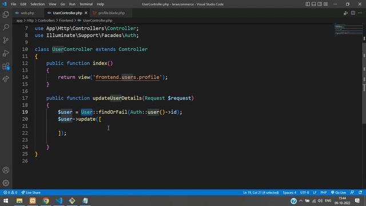Change indentation via Spaces: 4
366x206 pixels.
(289, 192)
